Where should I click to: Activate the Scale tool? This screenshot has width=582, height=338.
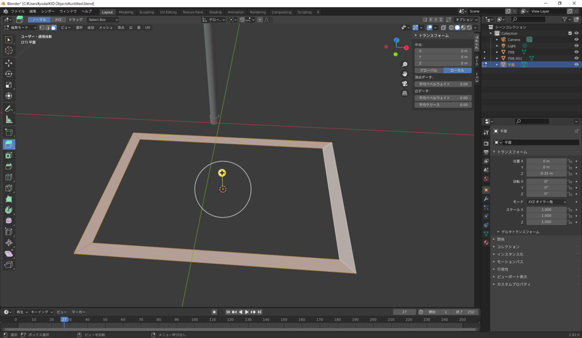coord(9,85)
